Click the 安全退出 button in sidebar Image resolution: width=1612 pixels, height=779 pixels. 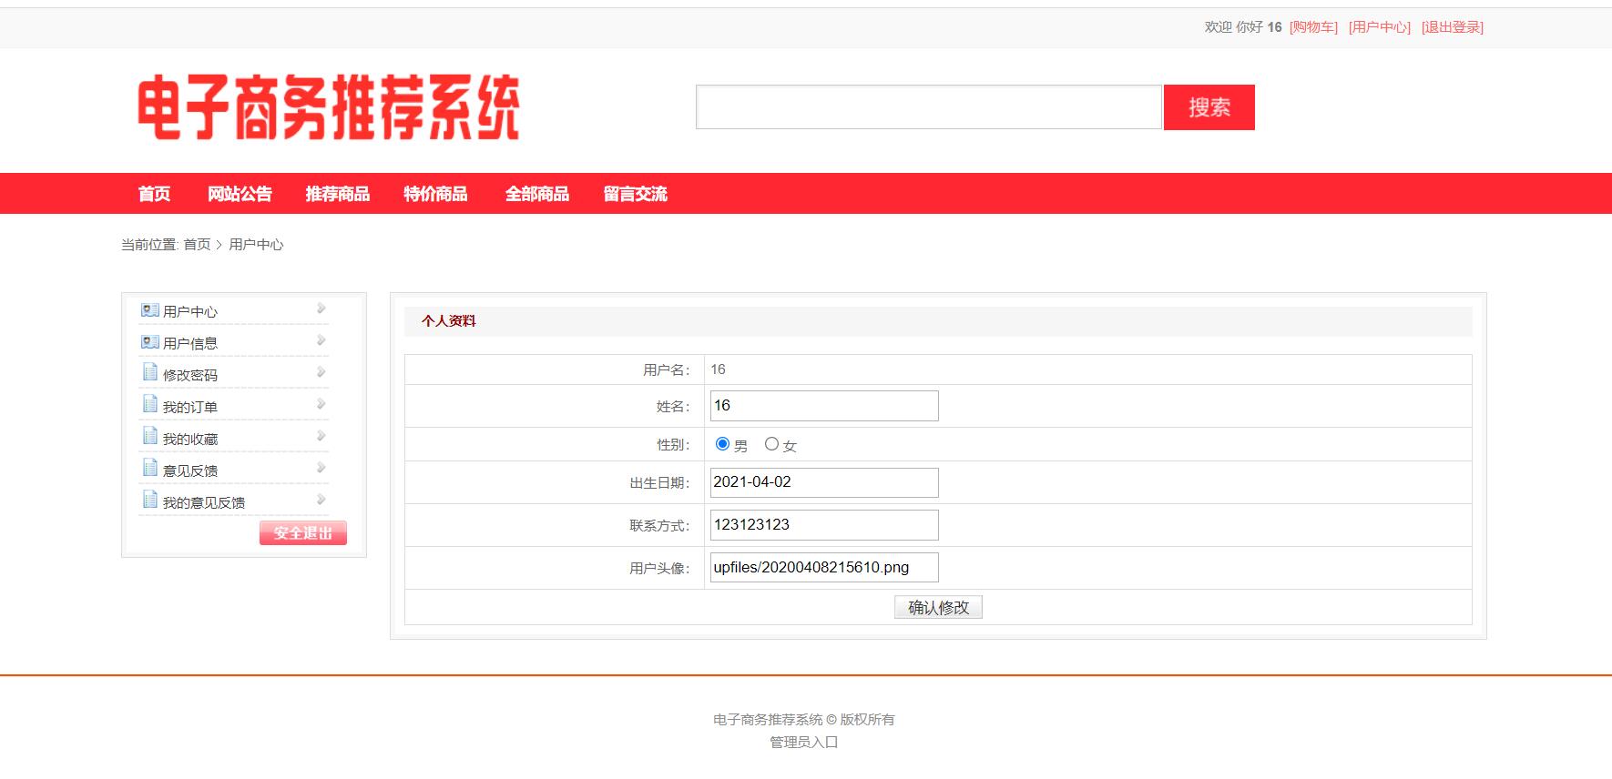(x=303, y=533)
